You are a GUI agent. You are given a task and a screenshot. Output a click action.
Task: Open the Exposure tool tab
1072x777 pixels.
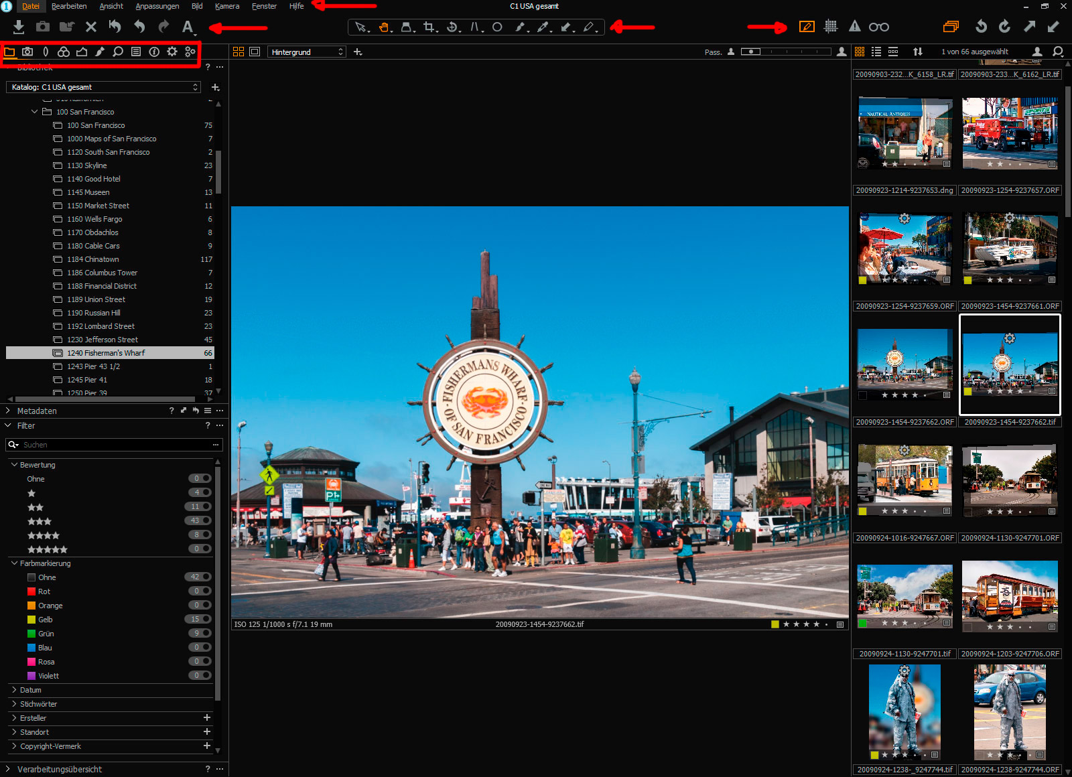coord(82,52)
